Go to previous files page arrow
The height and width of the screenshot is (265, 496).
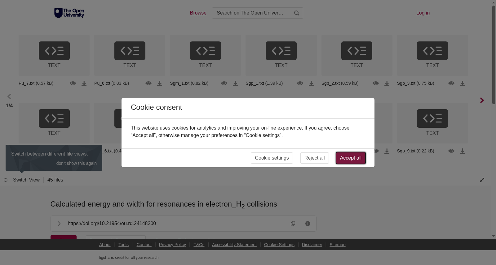coord(9,96)
